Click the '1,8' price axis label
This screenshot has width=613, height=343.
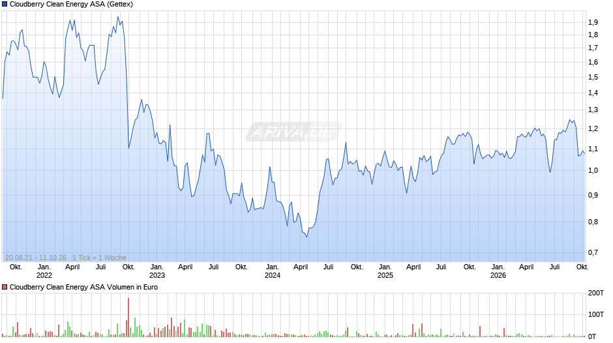(593, 35)
